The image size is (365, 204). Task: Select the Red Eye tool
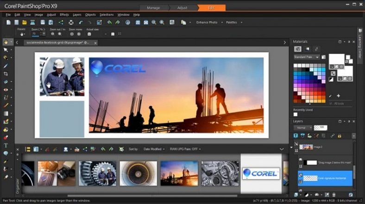(6, 90)
